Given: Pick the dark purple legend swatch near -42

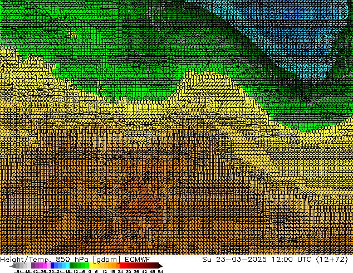Looking at the screenshot, I should [33, 265].
